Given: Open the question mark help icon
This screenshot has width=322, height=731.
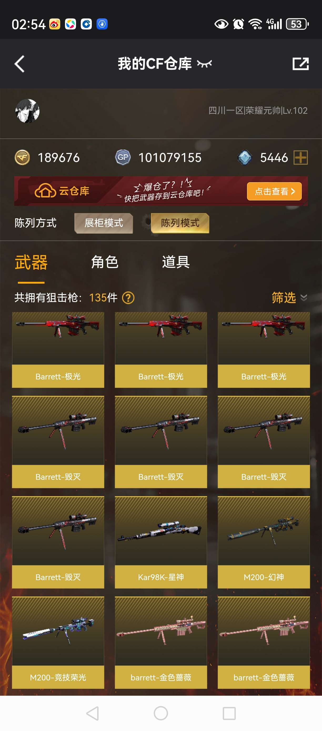Looking at the screenshot, I should pos(128,298).
